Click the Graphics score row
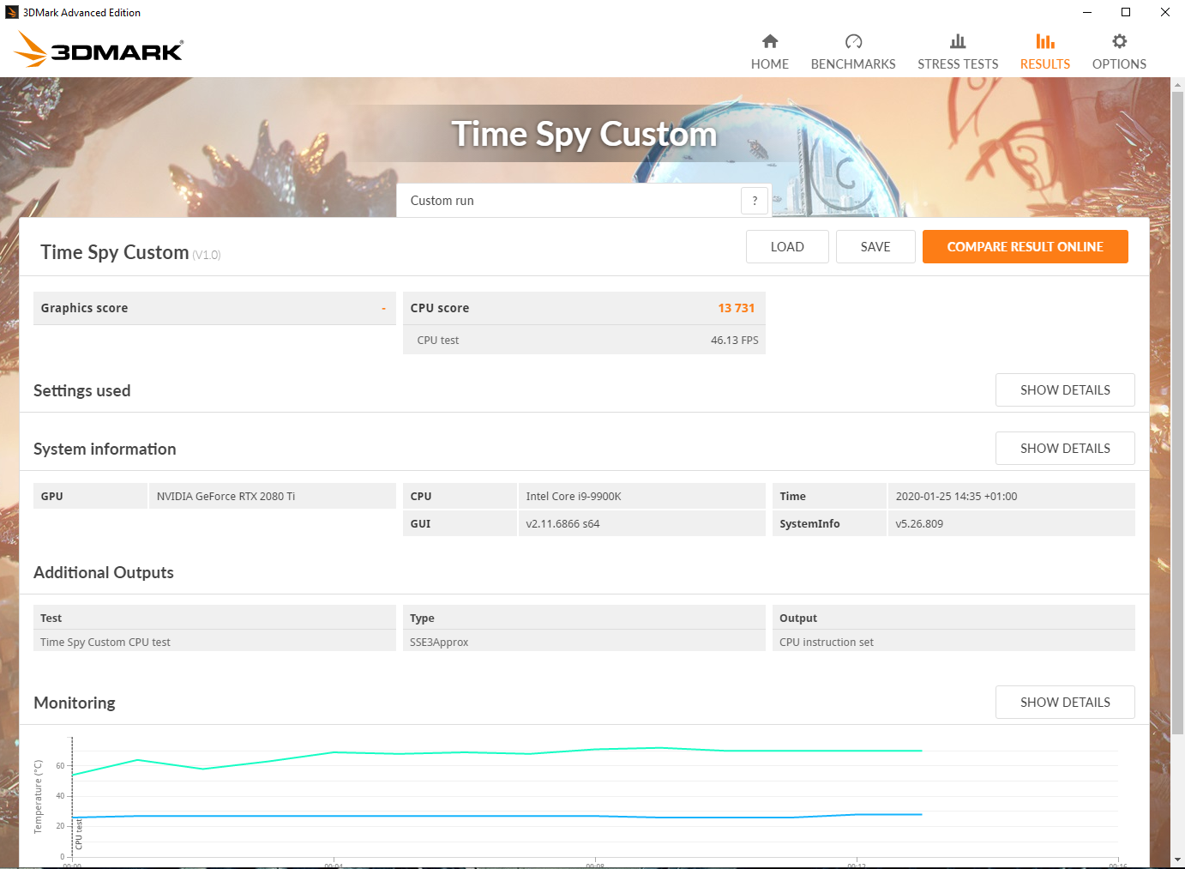The height and width of the screenshot is (869, 1185). click(214, 308)
